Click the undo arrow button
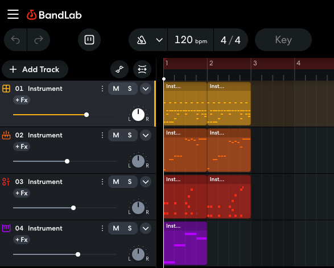This screenshot has height=268, width=334. point(15,40)
